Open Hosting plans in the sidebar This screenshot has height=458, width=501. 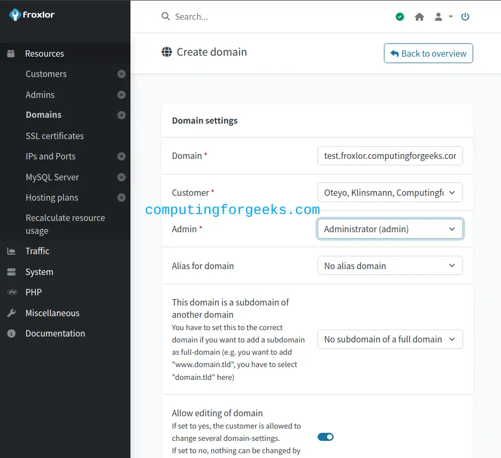pos(52,197)
